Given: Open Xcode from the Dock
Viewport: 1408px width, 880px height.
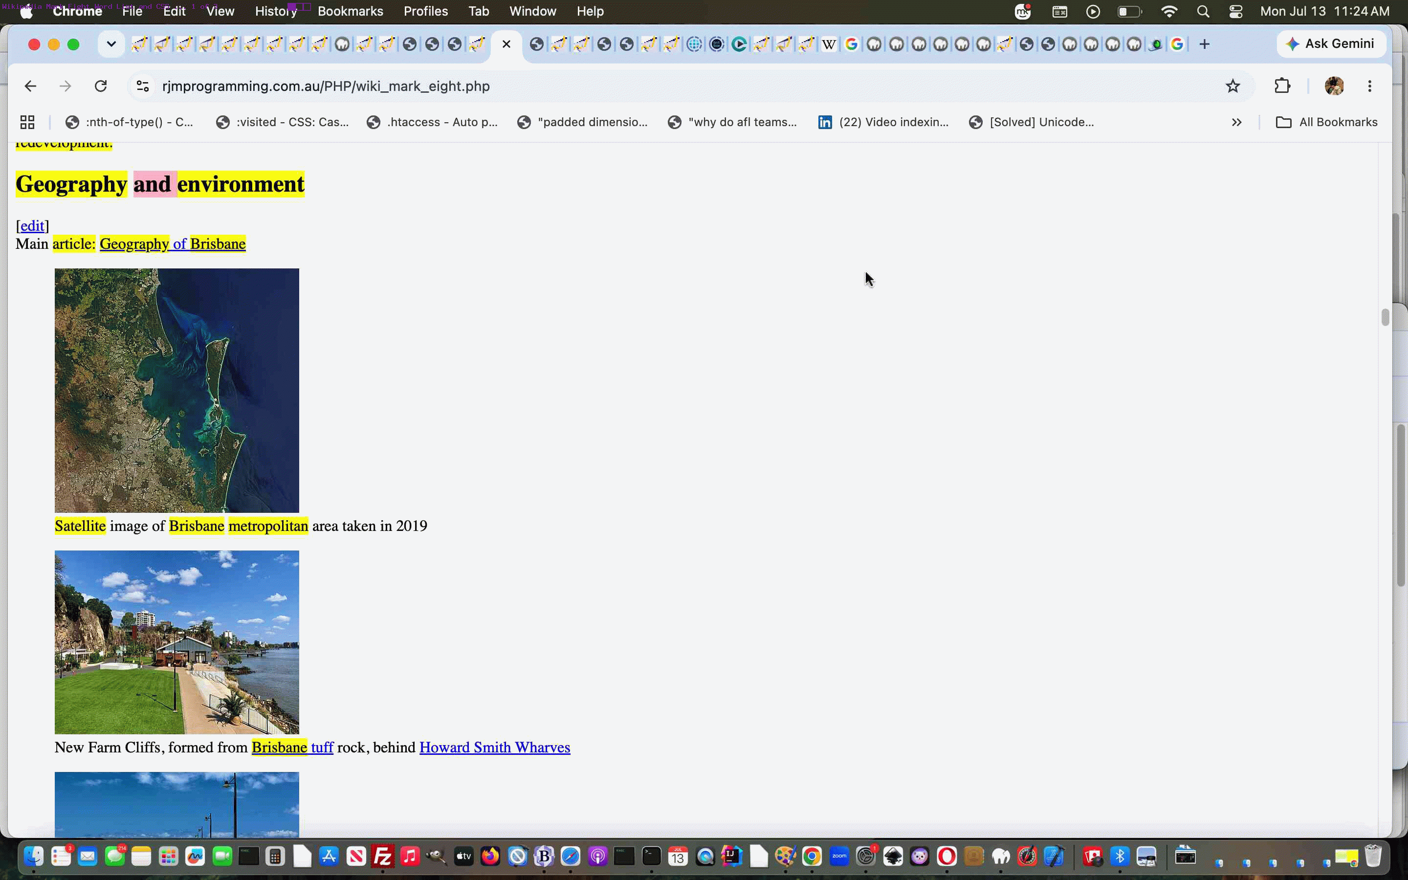Looking at the screenshot, I should [x=1054, y=856].
